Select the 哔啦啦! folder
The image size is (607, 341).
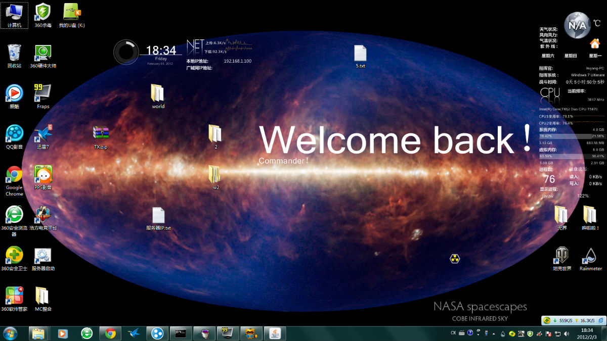590,218
